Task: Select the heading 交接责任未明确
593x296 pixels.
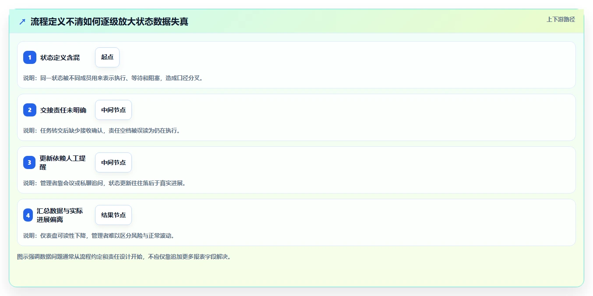Action: [x=64, y=110]
